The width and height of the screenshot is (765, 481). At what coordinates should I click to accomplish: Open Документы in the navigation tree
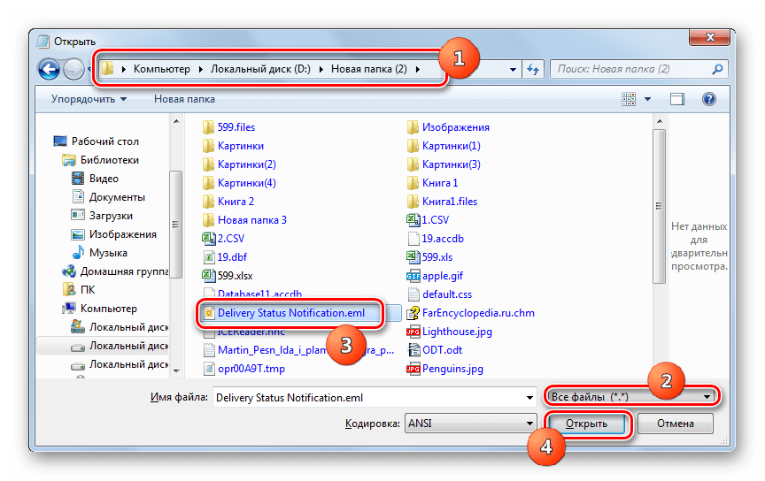tap(117, 197)
